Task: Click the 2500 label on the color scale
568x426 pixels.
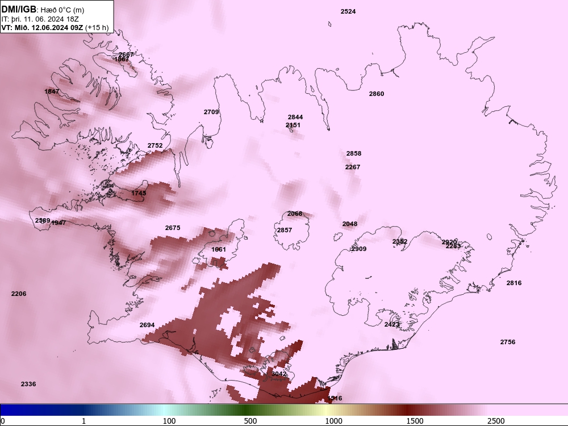Action: (x=496, y=421)
